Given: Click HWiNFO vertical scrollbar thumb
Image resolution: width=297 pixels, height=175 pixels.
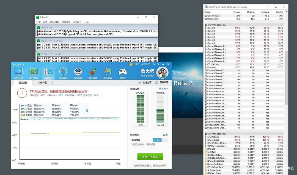Looking at the screenshot, I should coord(286,78).
